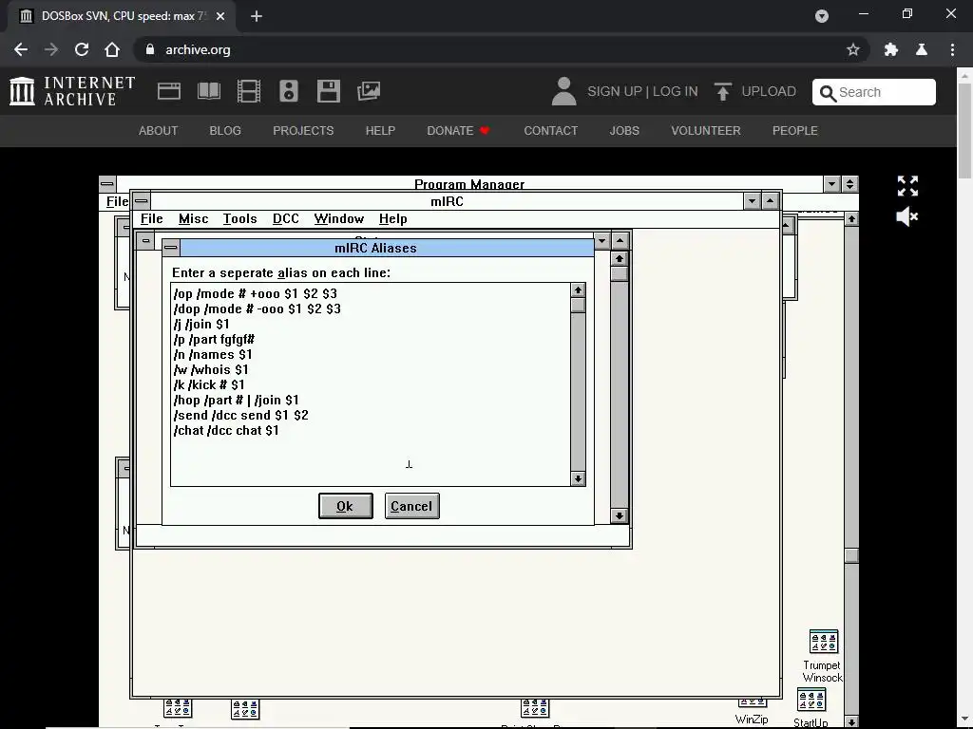973x729 pixels.
Task: Click alias line '/chat /dcc chat $1'
Action: (226, 430)
